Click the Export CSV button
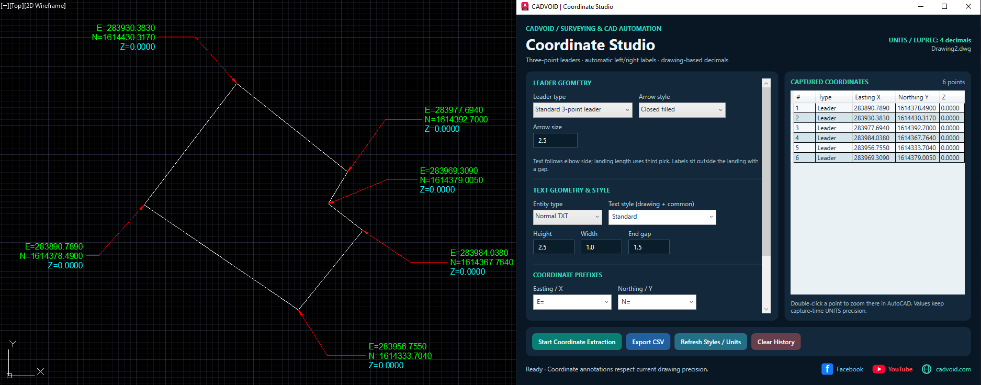 648,342
